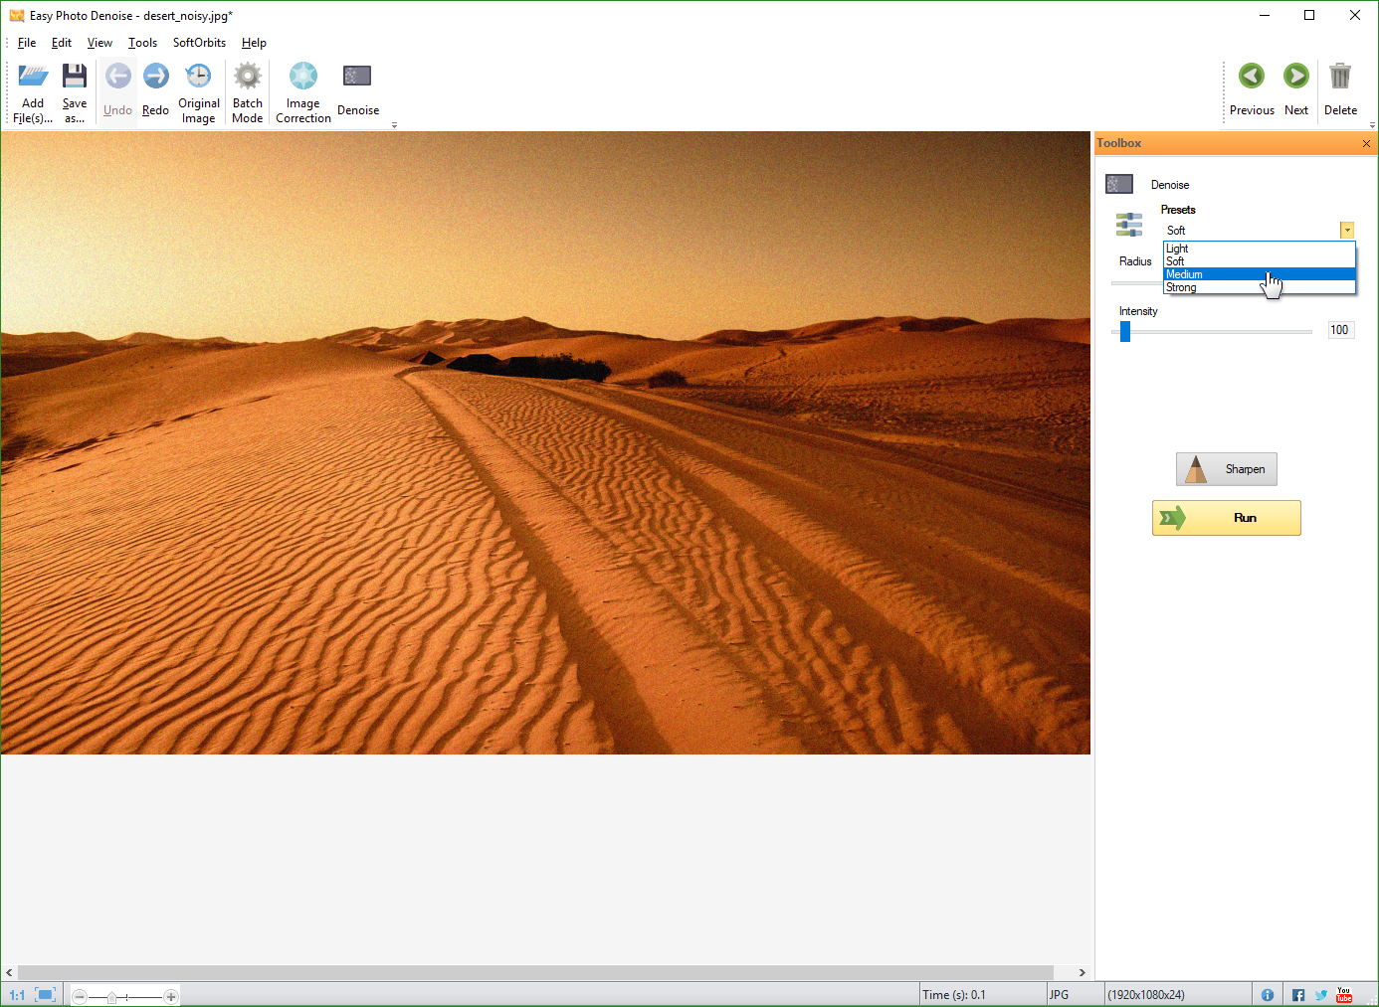The image size is (1379, 1007).
Task: Click the Intensity value field showing 100
Action: pos(1340,330)
